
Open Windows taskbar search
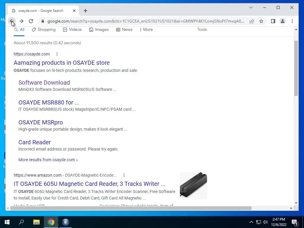[21, 222]
